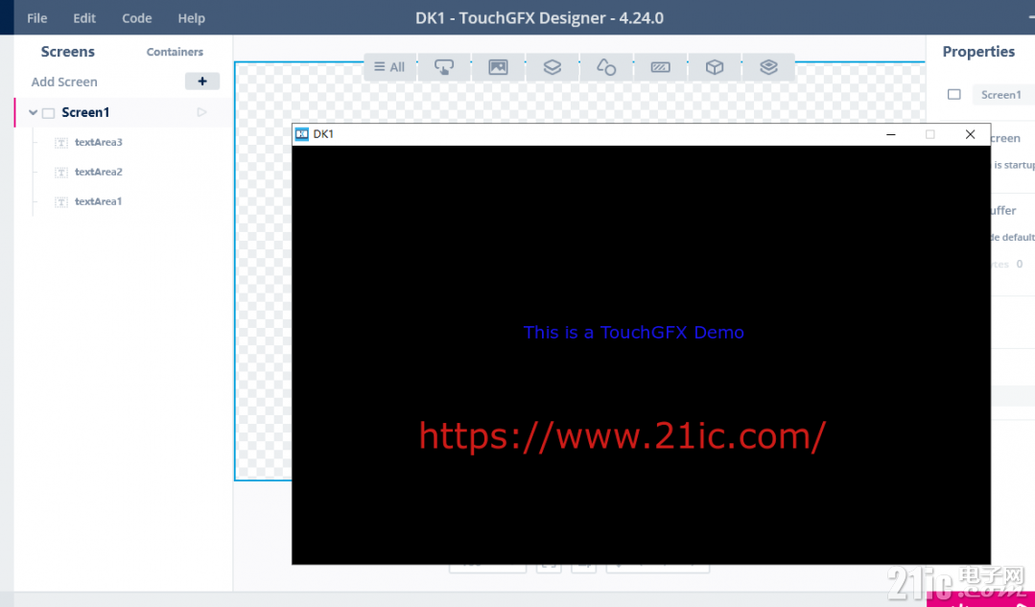Click the Properties panel heading
Image resolution: width=1035 pixels, height=607 pixels.
point(978,52)
